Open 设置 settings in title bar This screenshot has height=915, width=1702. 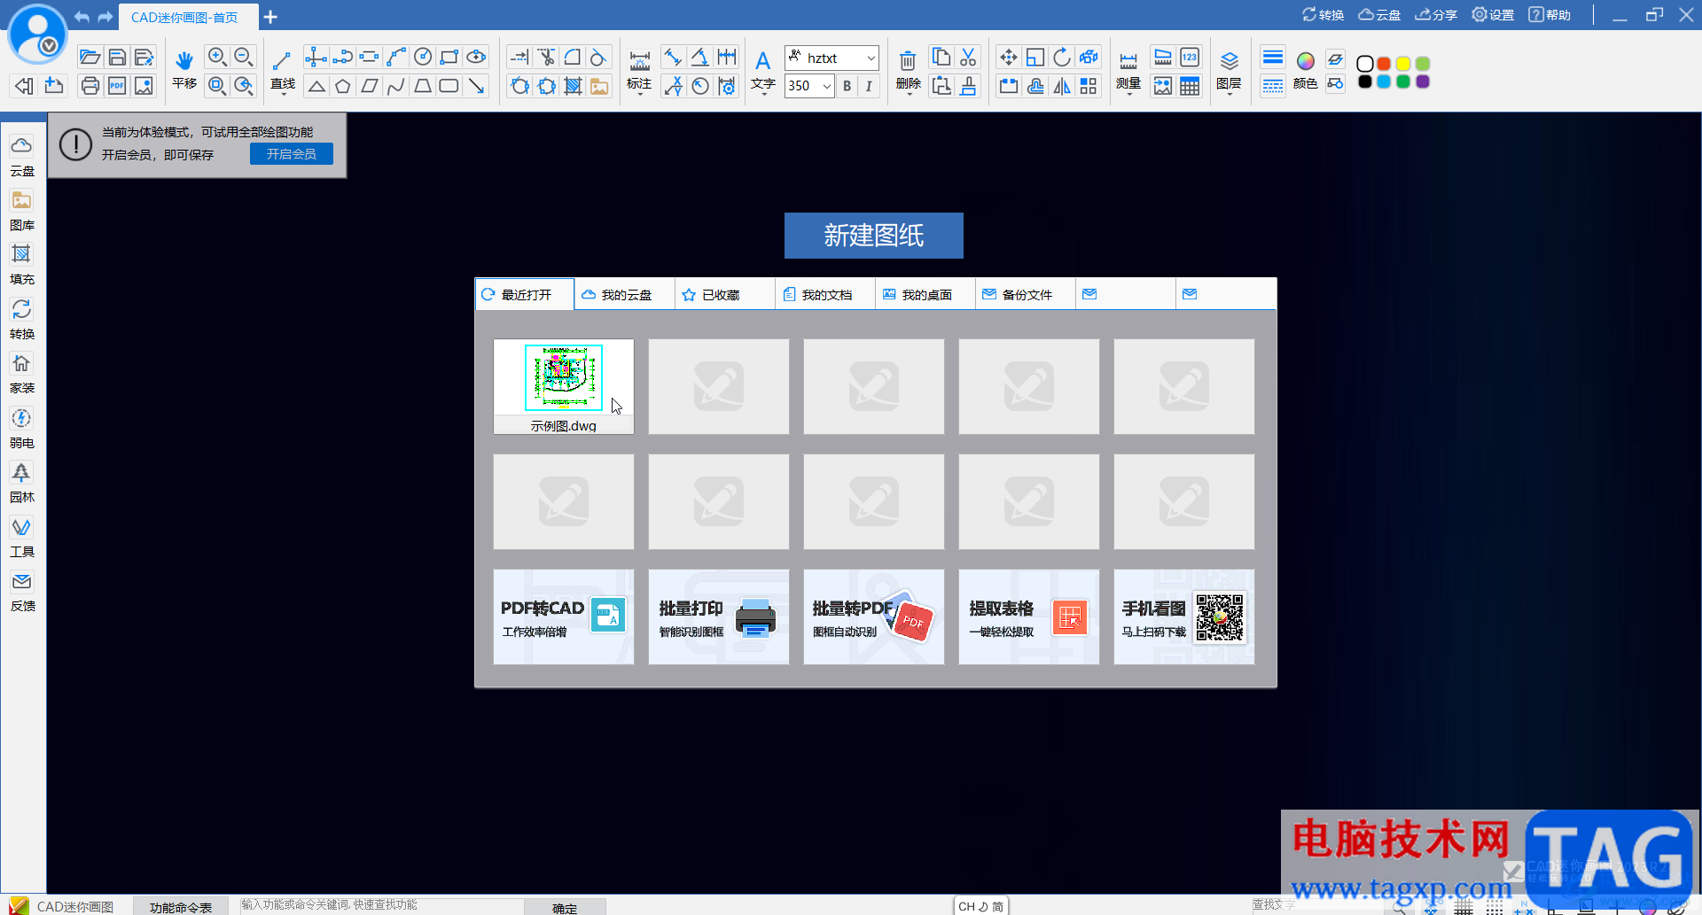click(1493, 15)
